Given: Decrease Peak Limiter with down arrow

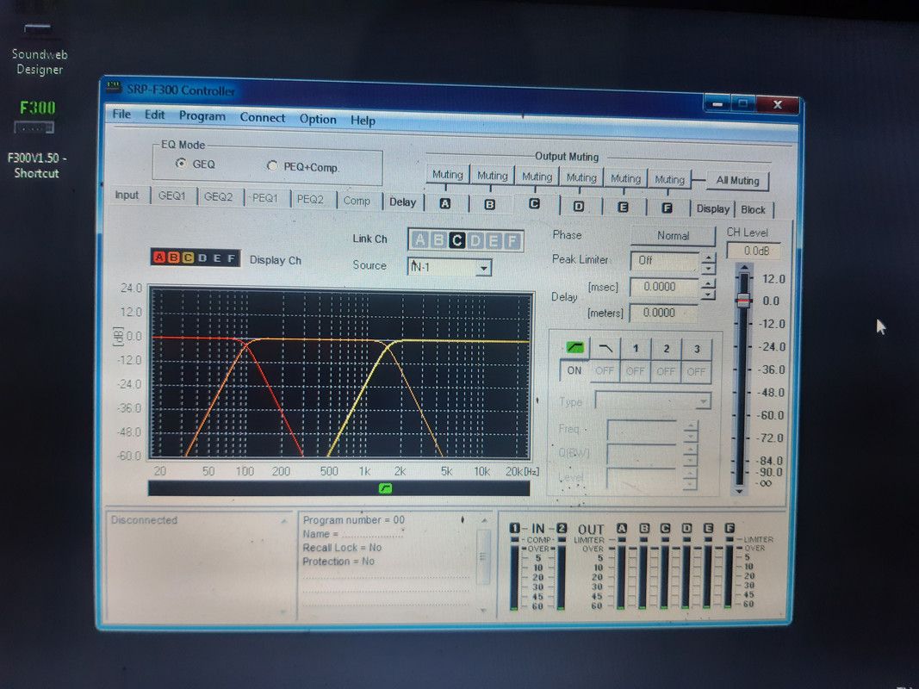Looking at the screenshot, I should tap(709, 269).
